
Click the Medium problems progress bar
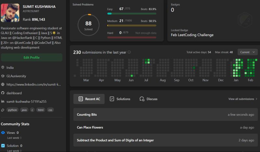[132, 26]
